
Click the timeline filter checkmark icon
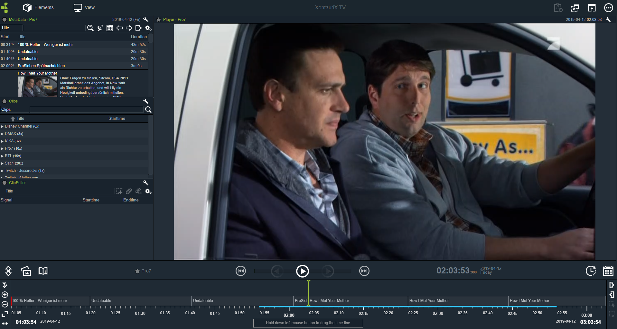pyautogui.click(x=5, y=285)
